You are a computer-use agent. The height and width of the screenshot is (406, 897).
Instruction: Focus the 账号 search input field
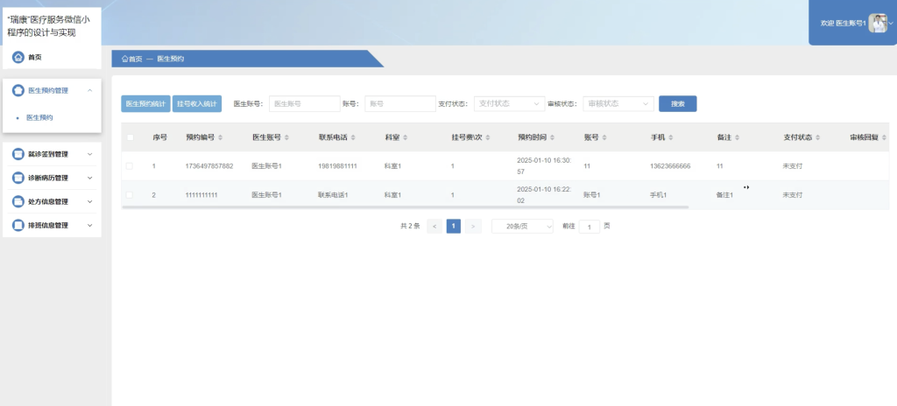[400, 103]
